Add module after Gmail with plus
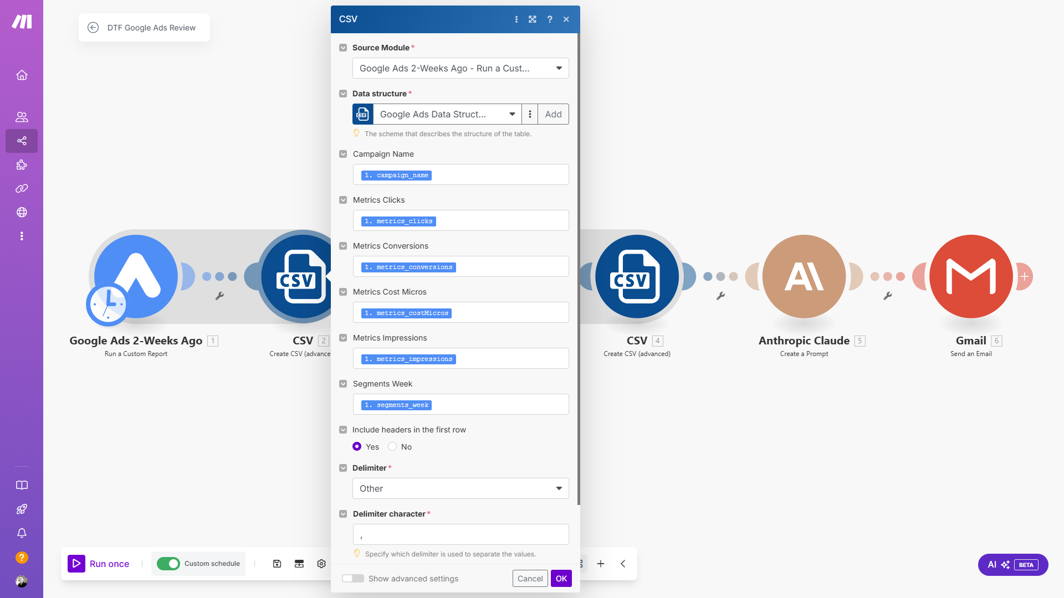The image size is (1064, 598). coord(1025,276)
